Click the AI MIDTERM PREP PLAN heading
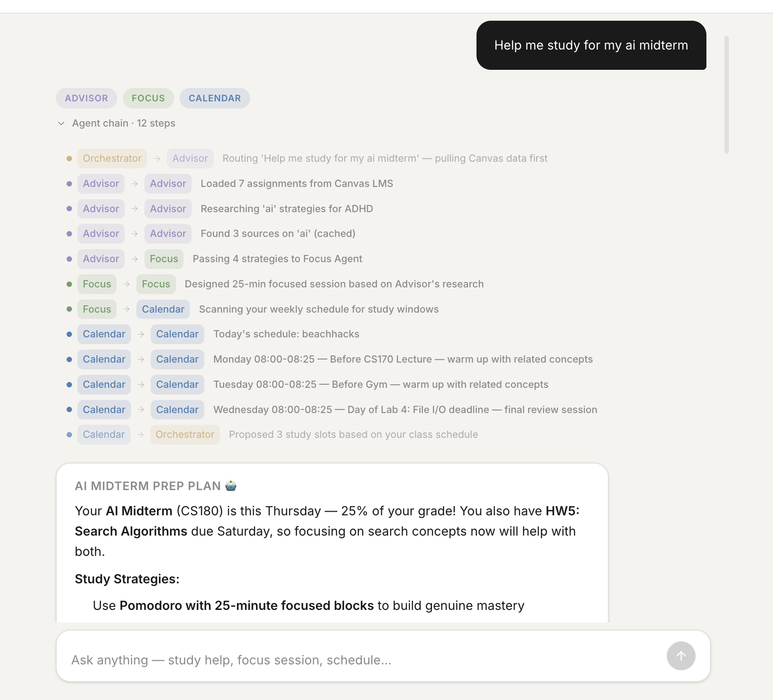This screenshot has width=773, height=700. (148, 486)
